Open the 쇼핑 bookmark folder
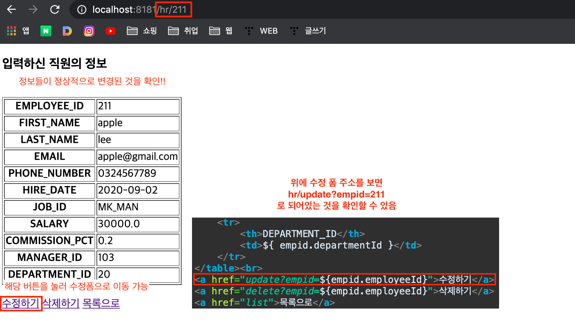The height and width of the screenshot is (322, 575). click(x=142, y=31)
